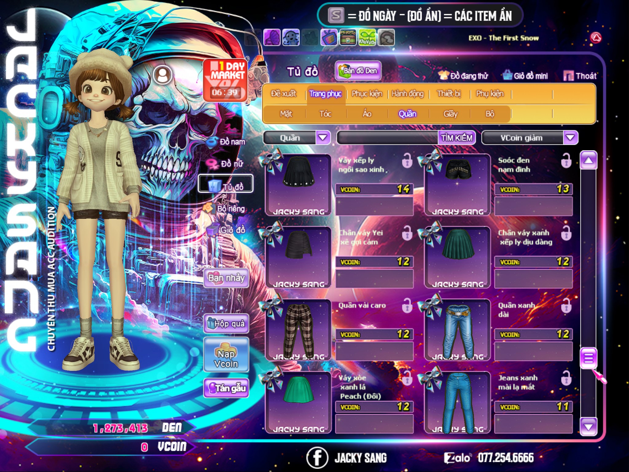
Task: Click the blue friends group icon
Action: (291, 38)
